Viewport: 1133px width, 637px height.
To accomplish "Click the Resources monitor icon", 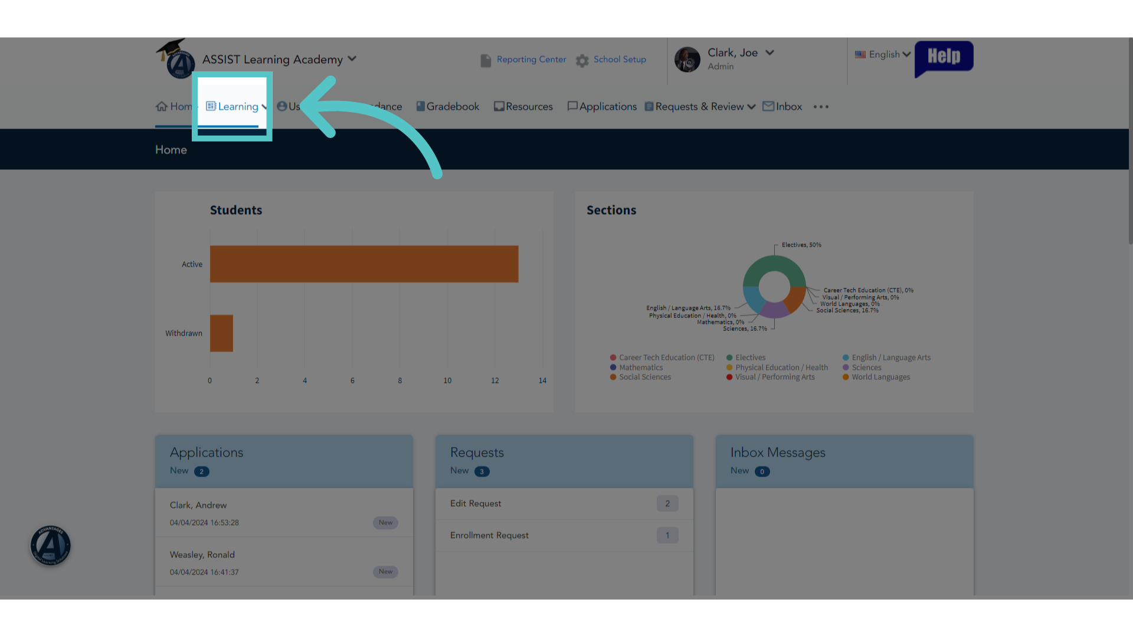I will [x=499, y=106].
